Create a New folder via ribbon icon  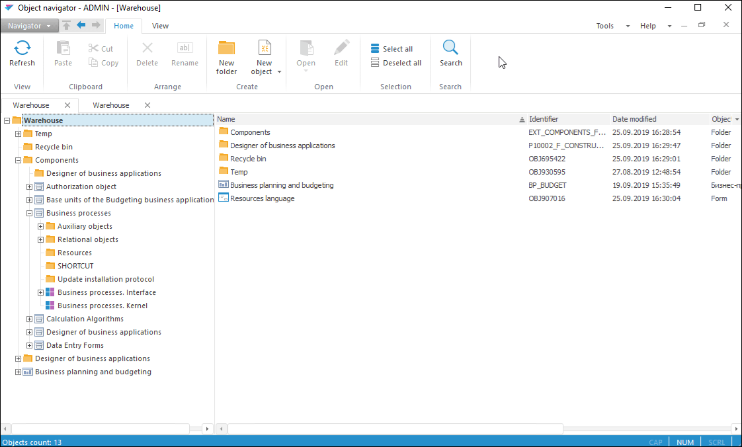click(226, 48)
